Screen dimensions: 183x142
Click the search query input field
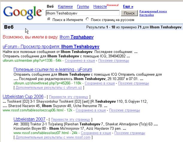click(x=83, y=13)
